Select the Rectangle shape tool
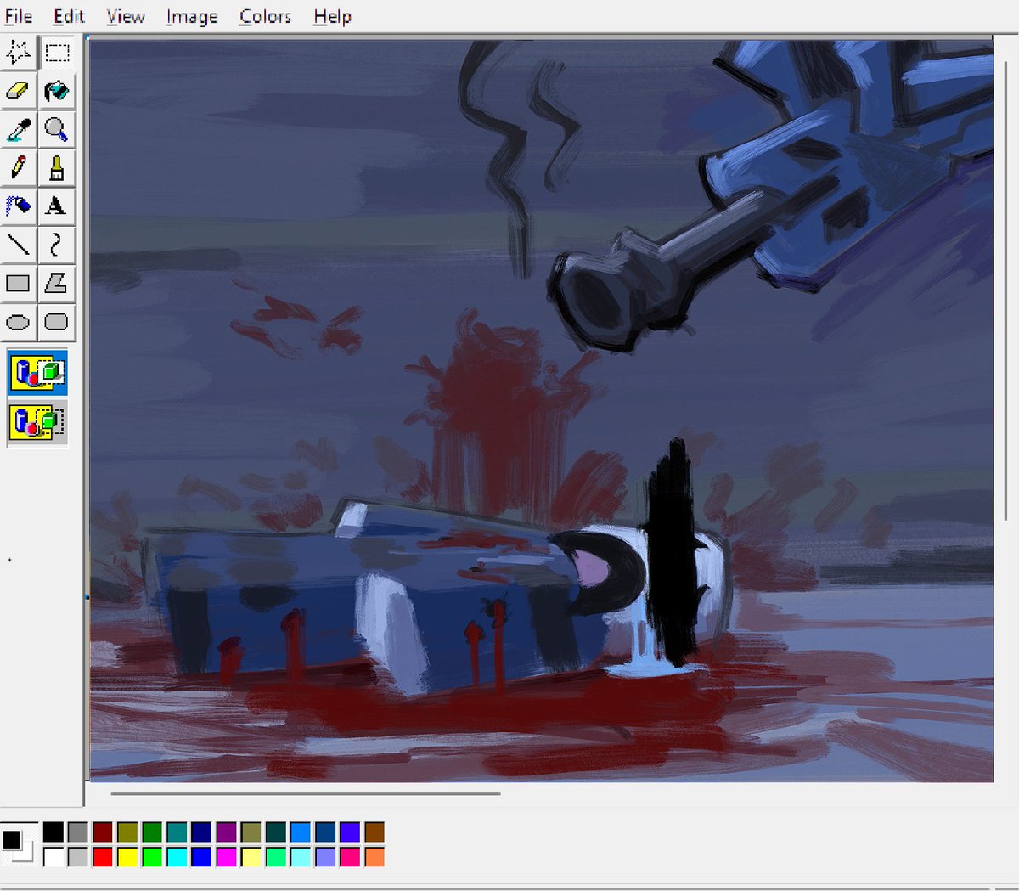 click(x=19, y=283)
